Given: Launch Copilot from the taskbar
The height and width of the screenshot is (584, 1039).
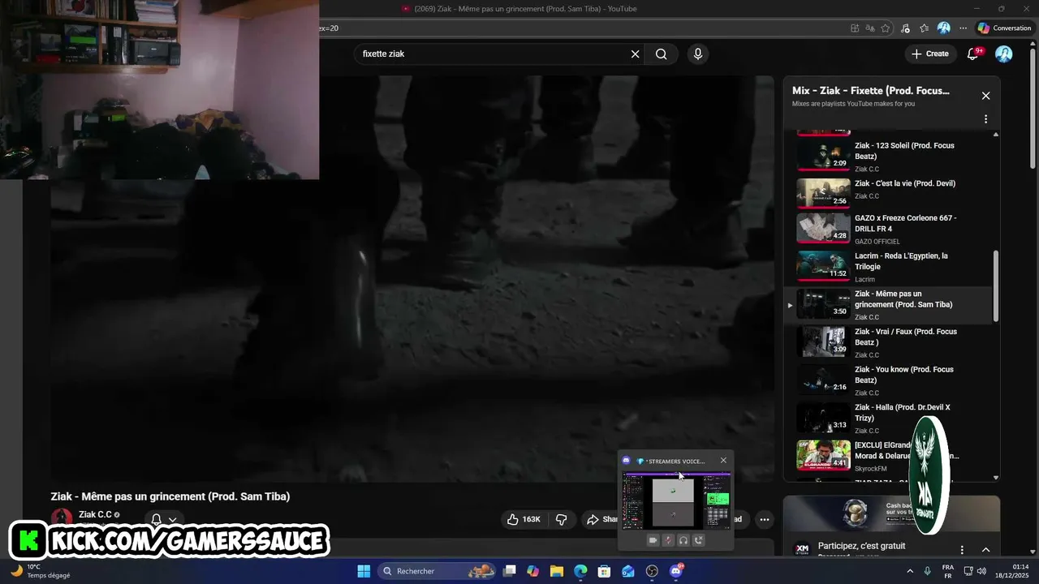Looking at the screenshot, I should point(533,571).
